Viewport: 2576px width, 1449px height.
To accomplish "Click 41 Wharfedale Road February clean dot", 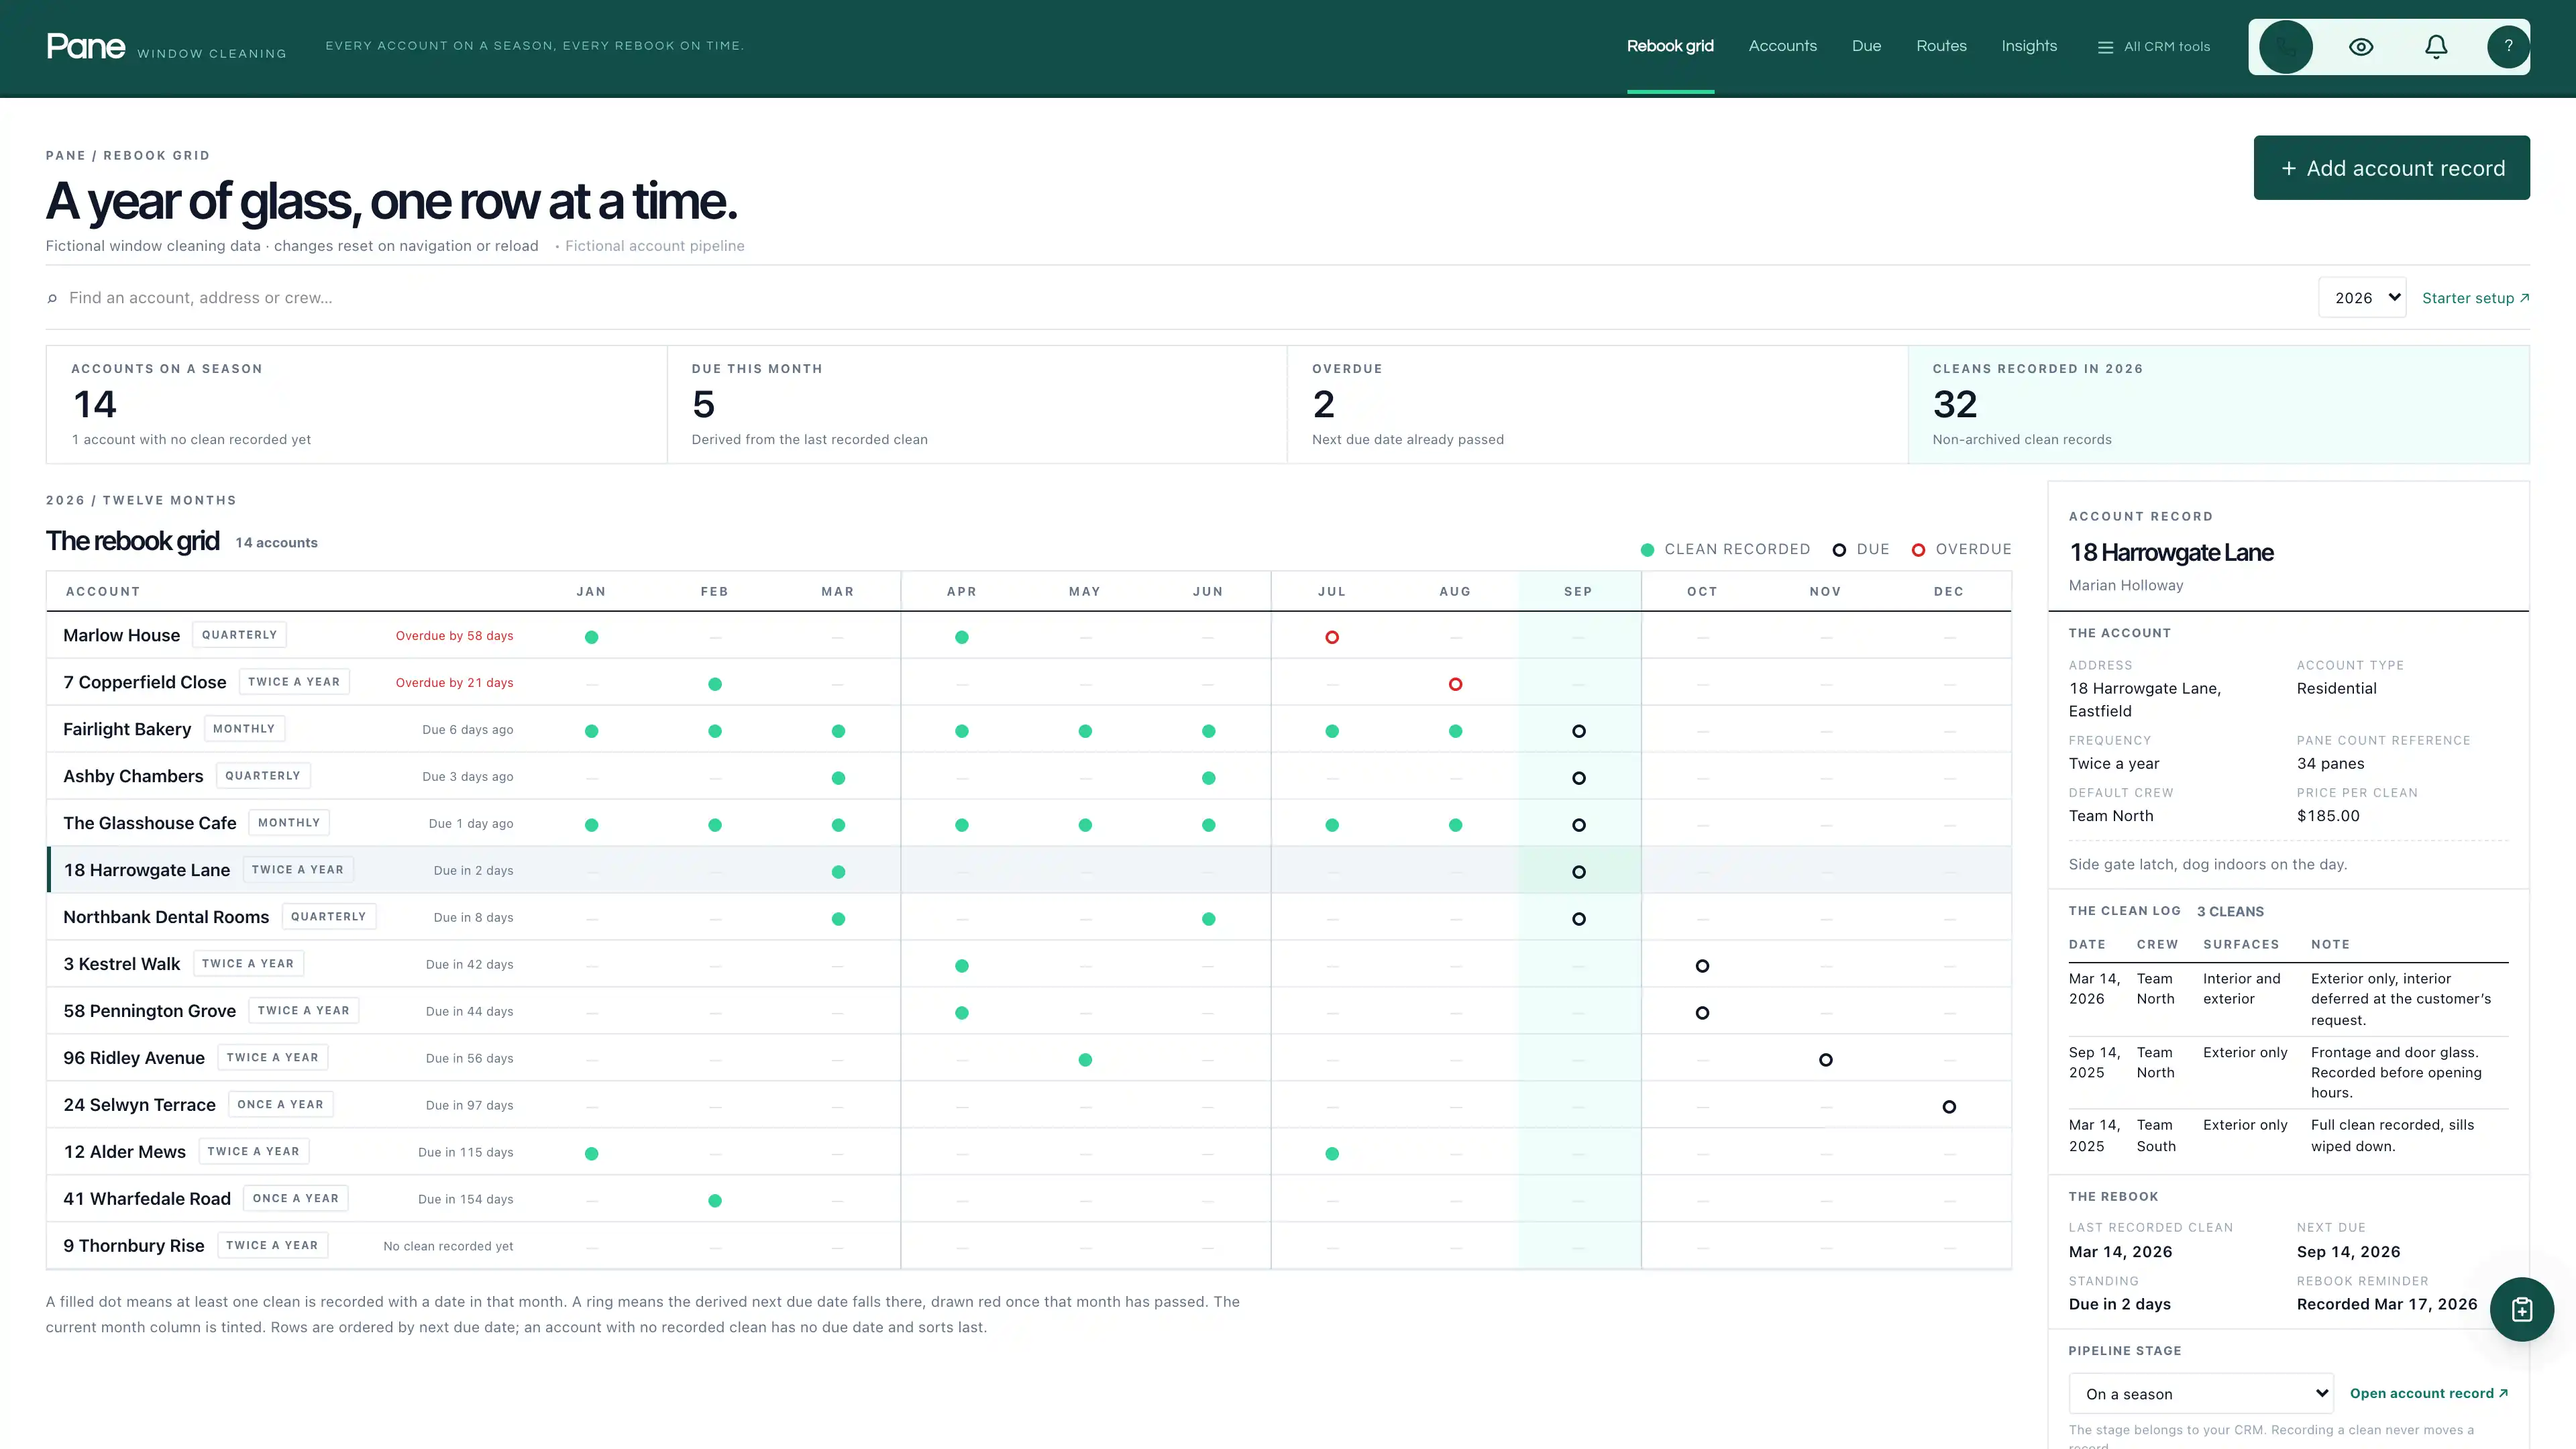I will (x=715, y=1201).
